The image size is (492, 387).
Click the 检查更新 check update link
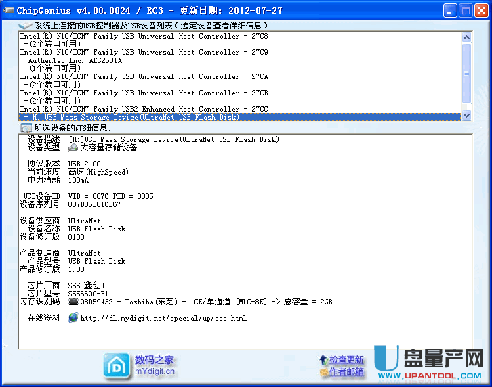(346, 360)
